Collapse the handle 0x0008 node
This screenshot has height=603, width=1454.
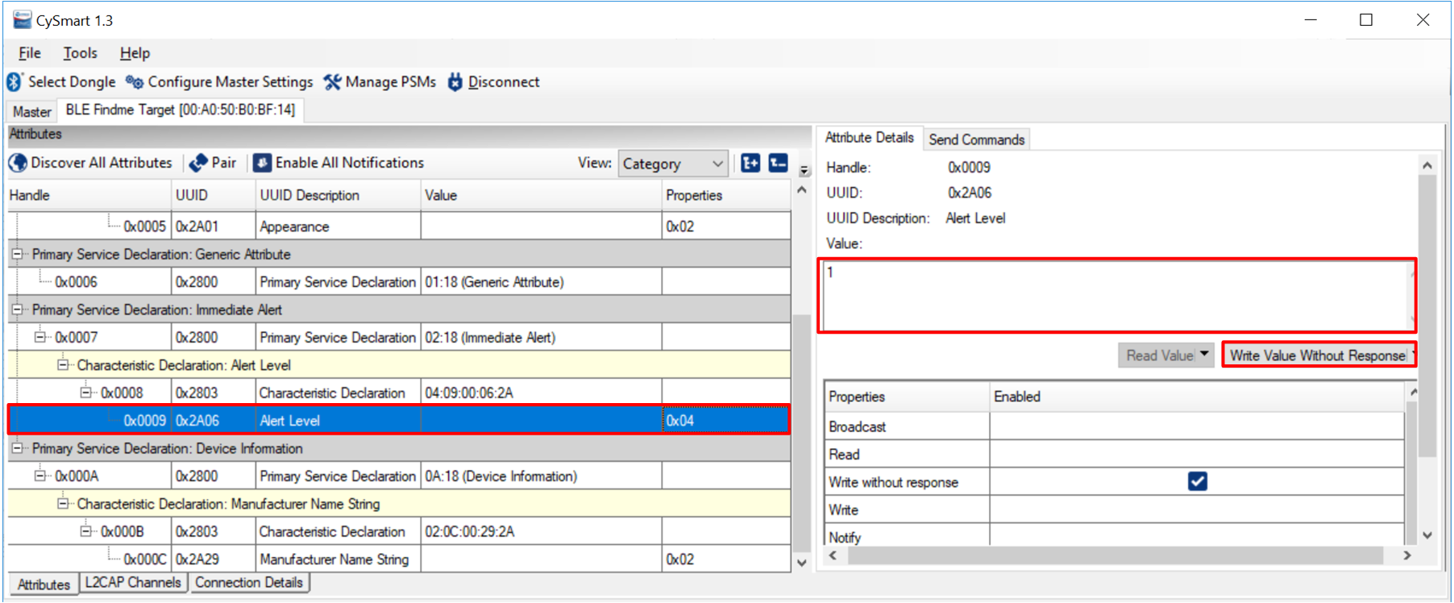(85, 393)
